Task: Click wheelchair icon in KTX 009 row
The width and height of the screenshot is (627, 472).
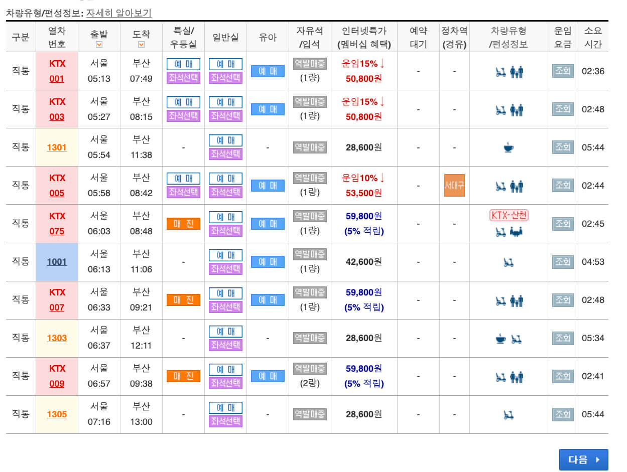Action: tap(500, 377)
